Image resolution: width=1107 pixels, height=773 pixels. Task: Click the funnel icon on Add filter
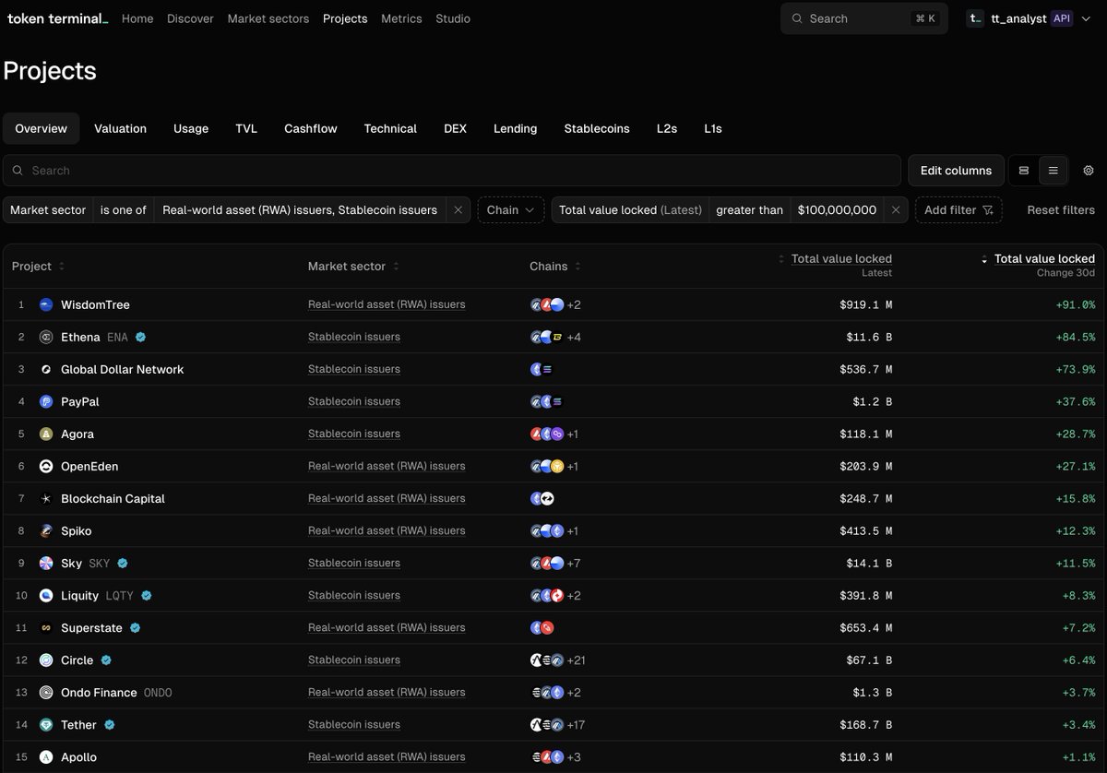coord(988,210)
